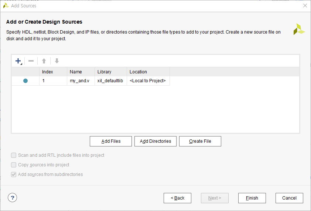Viewport: 311px width, 211px height.
Task: Click the Add Files button
Action: point(111,141)
